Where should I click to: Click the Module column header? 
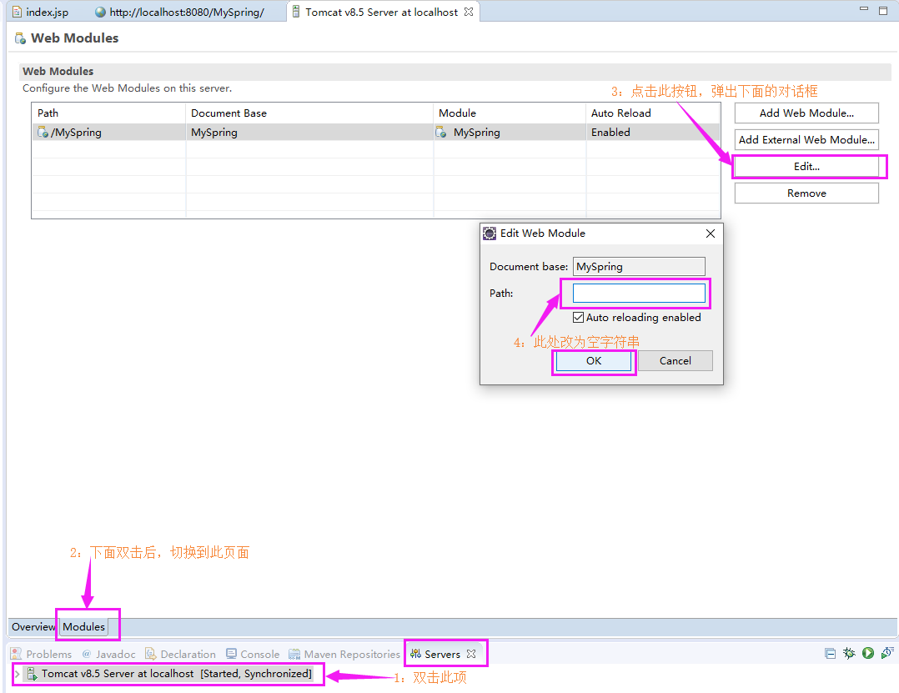[x=510, y=113]
